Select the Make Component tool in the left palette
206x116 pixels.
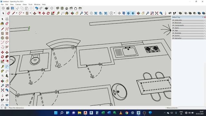tap(7, 19)
